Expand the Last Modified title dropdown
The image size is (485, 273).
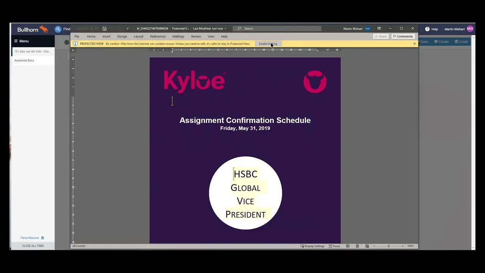225,28
